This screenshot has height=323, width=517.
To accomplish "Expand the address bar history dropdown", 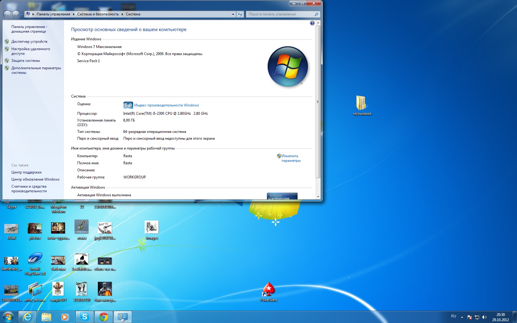I will point(233,14).
